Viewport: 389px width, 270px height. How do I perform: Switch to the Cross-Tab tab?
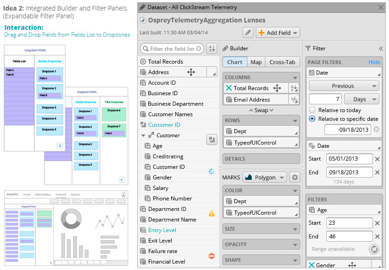[x=282, y=62]
